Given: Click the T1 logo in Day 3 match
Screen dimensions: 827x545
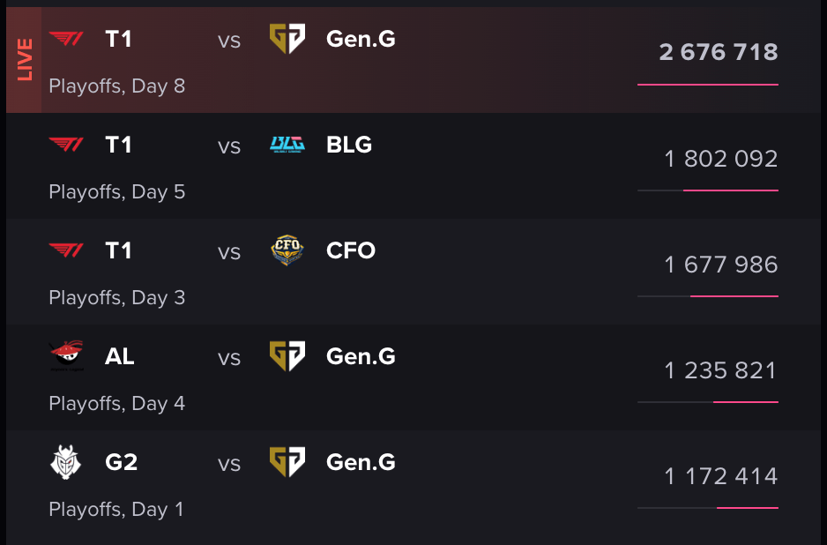Looking at the screenshot, I should tap(66, 250).
